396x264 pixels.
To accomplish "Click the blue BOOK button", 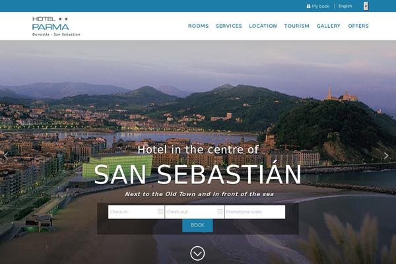I will pos(197,225).
